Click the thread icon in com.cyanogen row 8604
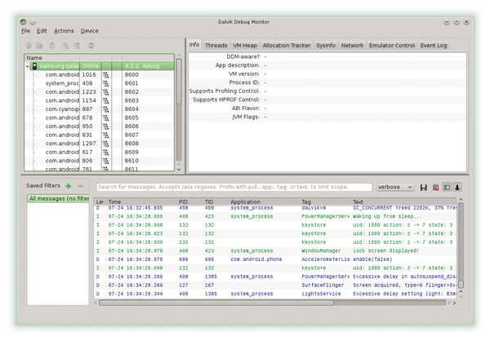 tap(106, 109)
